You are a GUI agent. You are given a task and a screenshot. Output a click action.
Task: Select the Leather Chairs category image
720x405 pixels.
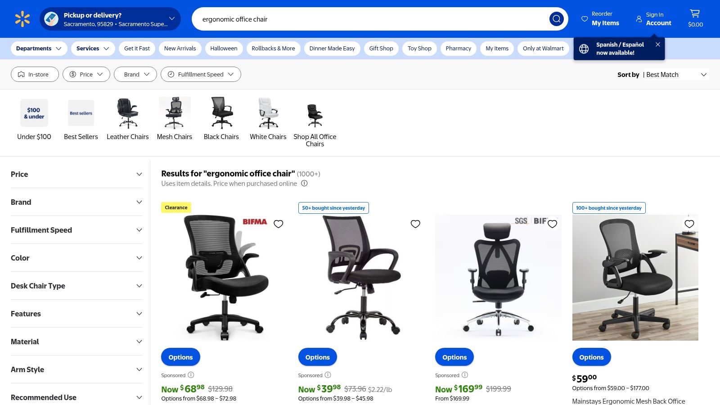[128, 113]
